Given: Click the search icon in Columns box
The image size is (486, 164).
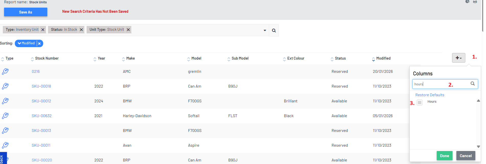Looking at the screenshot, I should pyautogui.click(x=472, y=84).
